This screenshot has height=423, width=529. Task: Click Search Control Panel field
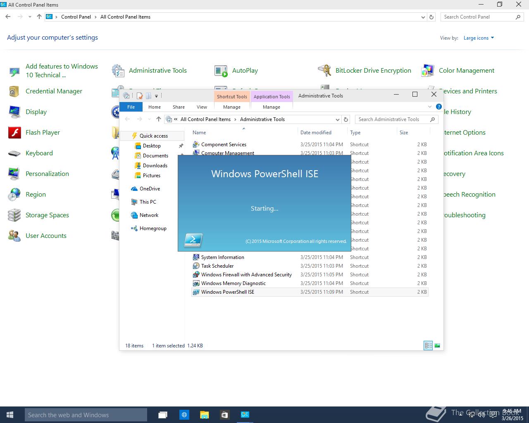tap(482, 17)
